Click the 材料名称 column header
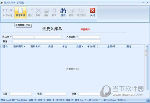Screen dimensions: 150x103 point(39,47)
